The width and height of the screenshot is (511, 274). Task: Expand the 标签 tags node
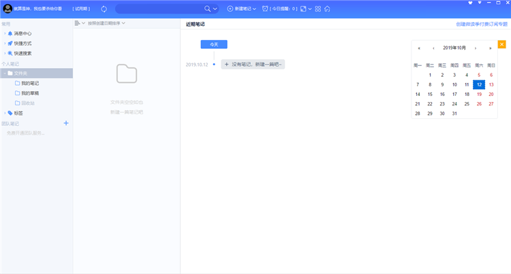(x=4, y=113)
